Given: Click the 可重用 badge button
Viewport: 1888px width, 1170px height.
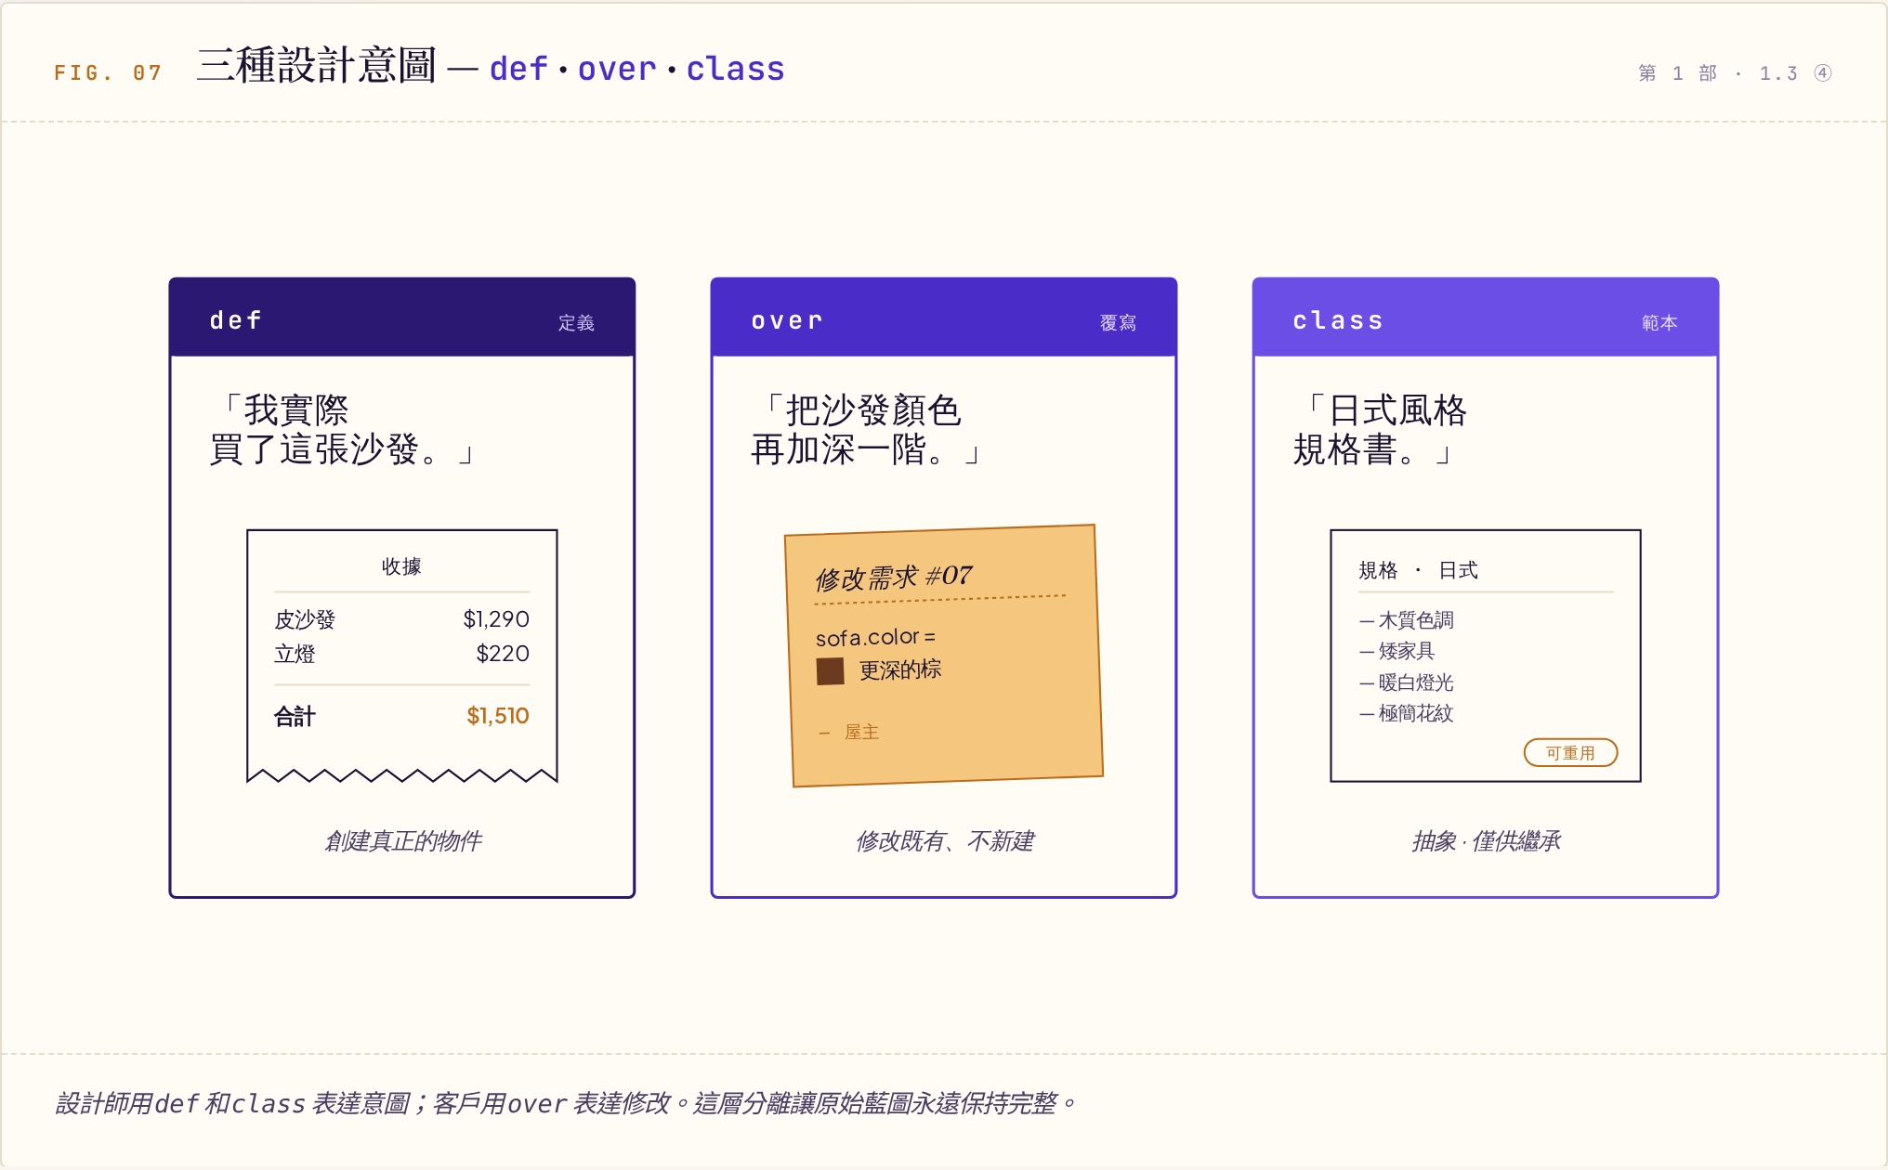Looking at the screenshot, I should click(x=1570, y=753).
